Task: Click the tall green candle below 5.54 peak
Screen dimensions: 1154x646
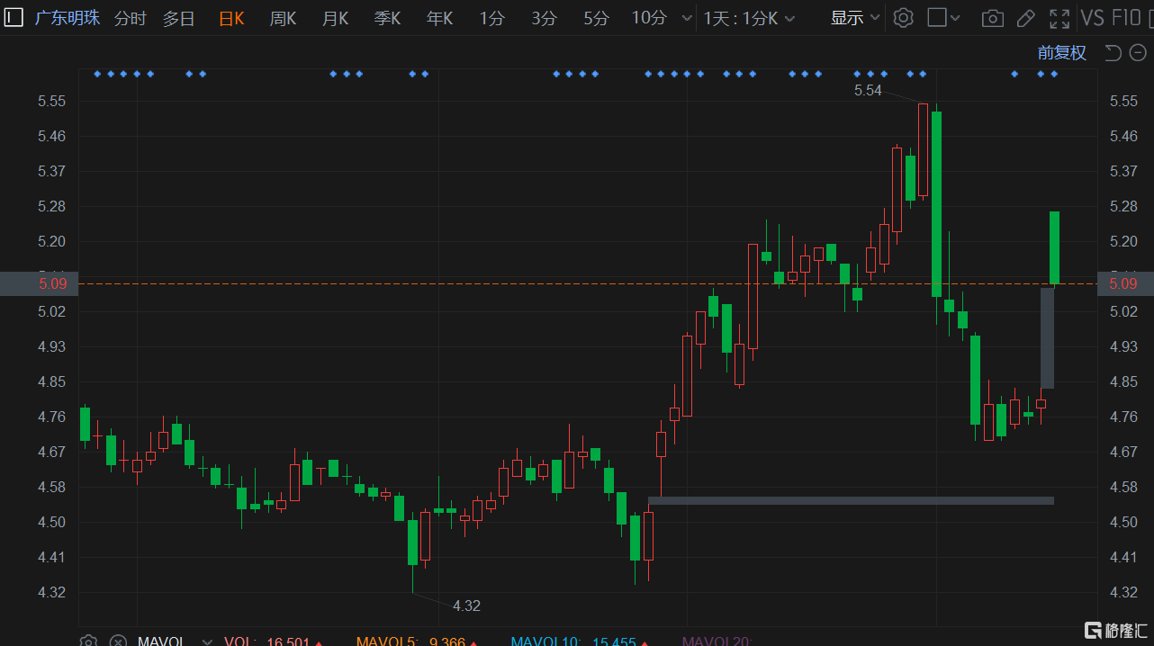Action: pyautogui.click(x=936, y=204)
